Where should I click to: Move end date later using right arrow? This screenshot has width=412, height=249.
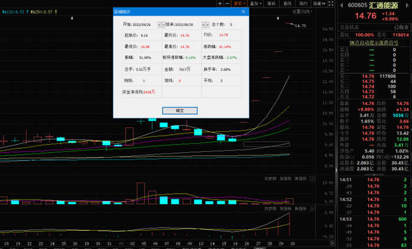(x=207, y=25)
